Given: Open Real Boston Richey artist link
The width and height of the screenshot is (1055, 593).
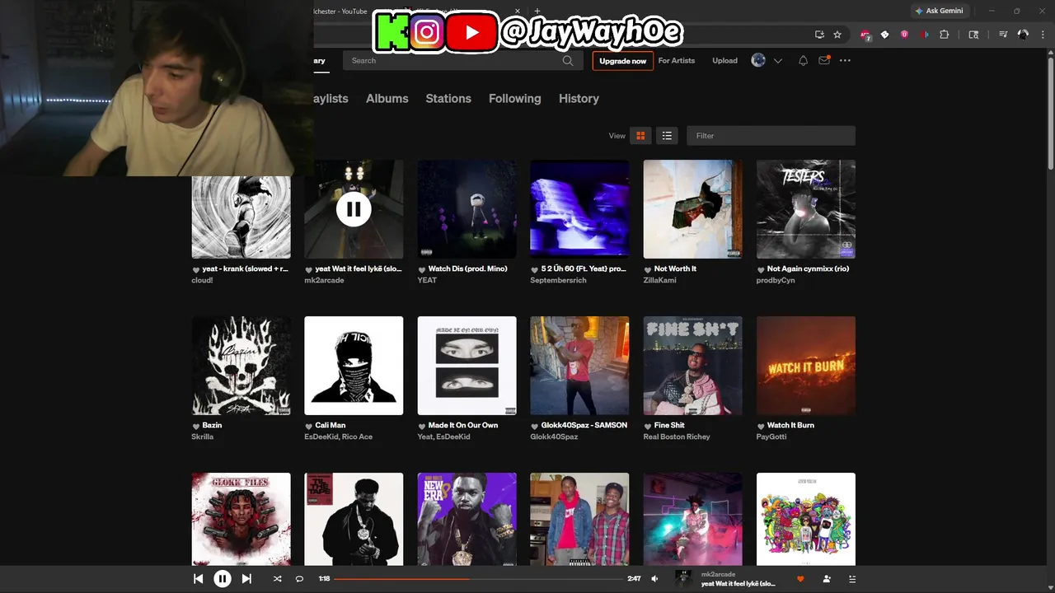Looking at the screenshot, I should click(x=677, y=437).
